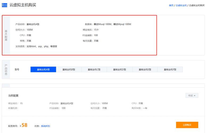
Task: Choose the 基础主机C型 model option
Action: click(x=94, y=69)
